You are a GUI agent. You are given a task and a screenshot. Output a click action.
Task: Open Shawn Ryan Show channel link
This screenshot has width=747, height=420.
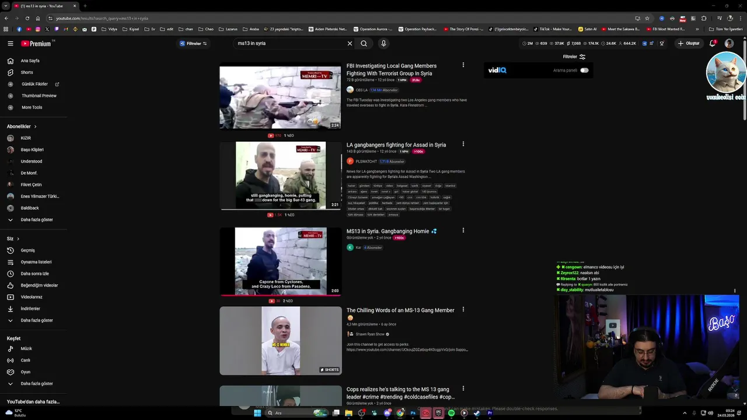370,334
